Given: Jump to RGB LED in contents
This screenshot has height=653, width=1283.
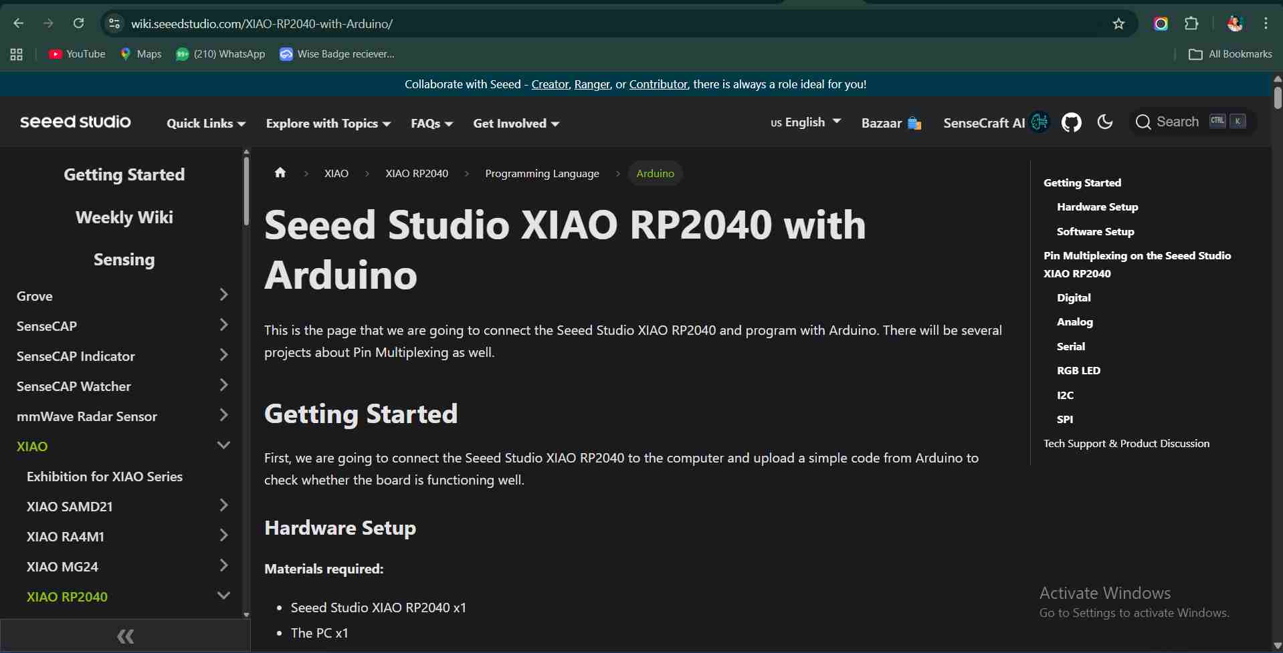Looking at the screenshot, I should [x=1078, y=370].
